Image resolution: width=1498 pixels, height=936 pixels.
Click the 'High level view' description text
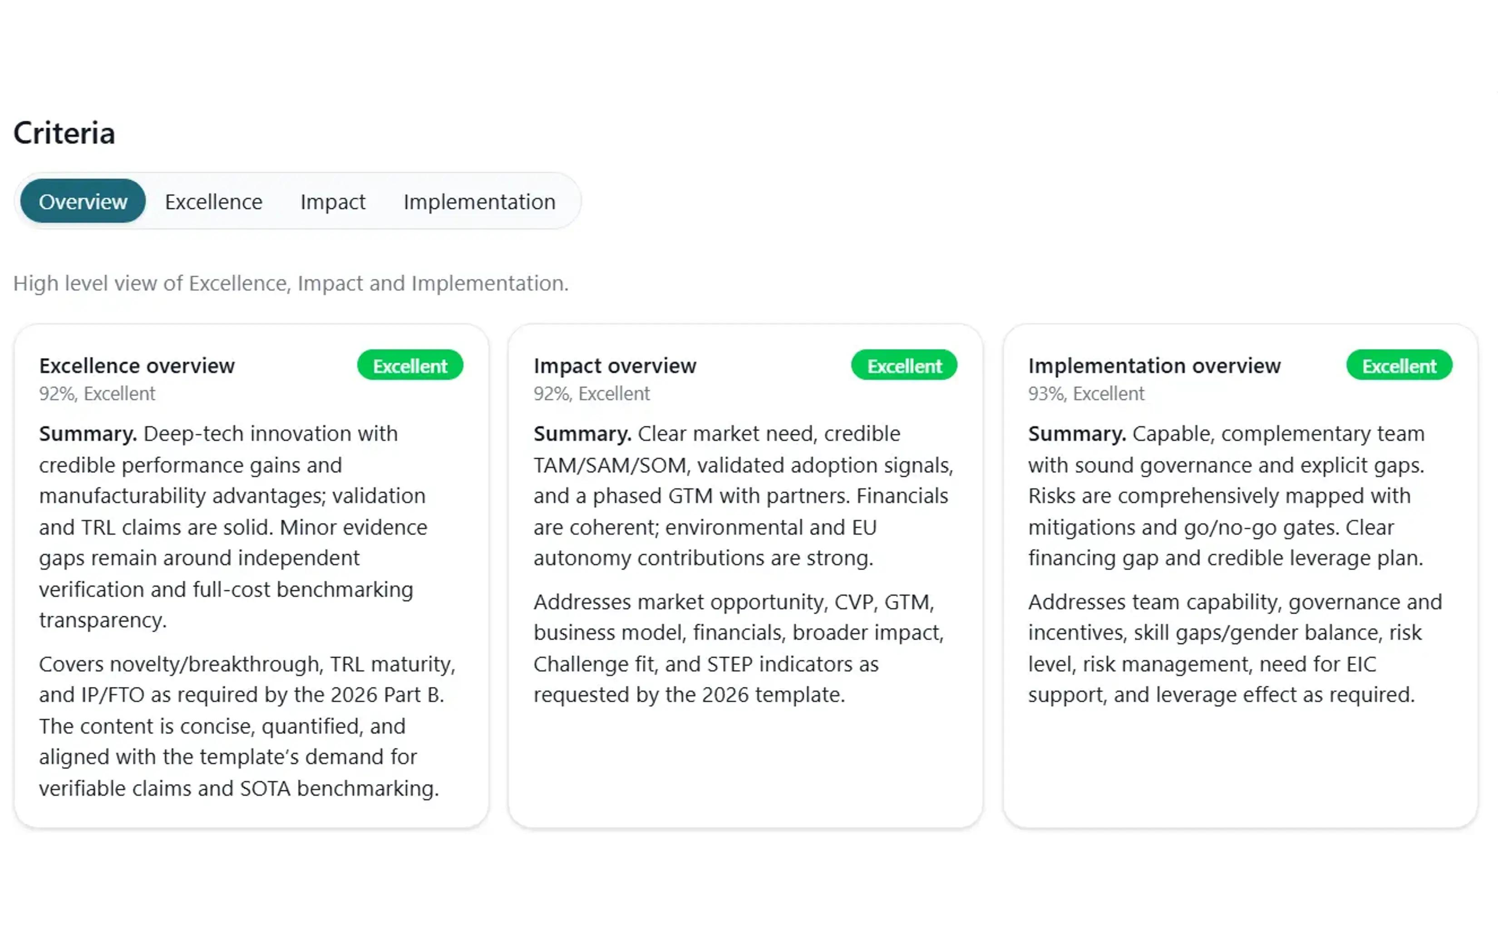click(291, 283)
